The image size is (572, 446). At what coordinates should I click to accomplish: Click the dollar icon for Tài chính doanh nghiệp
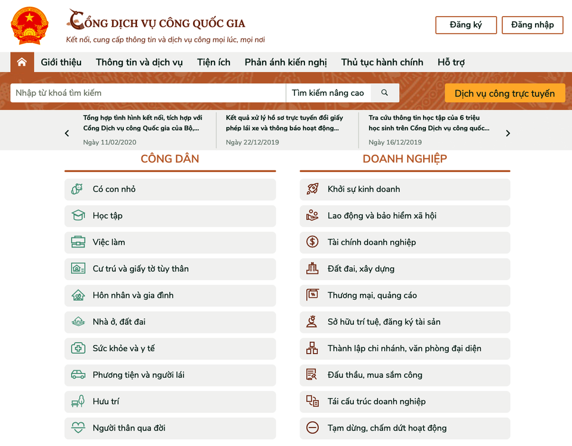[312, 242]
